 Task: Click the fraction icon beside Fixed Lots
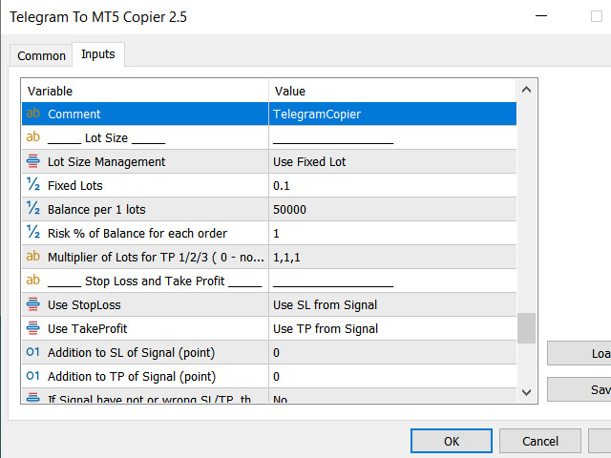coord(33,185)
